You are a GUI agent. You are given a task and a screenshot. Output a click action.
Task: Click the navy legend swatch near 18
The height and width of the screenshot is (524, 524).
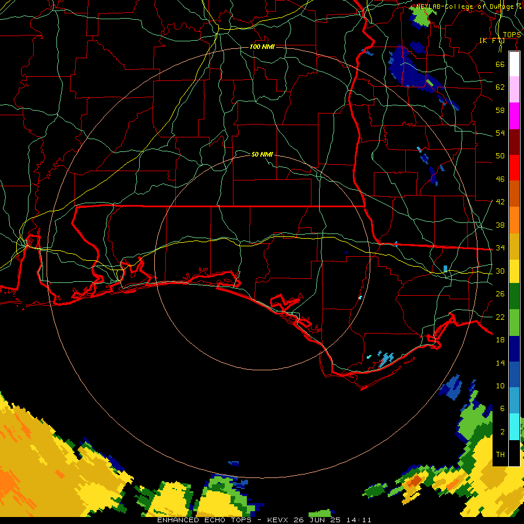[x=514, y=349]
